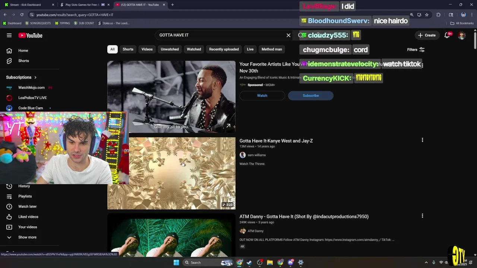Reload the page

tap(22, 15)
